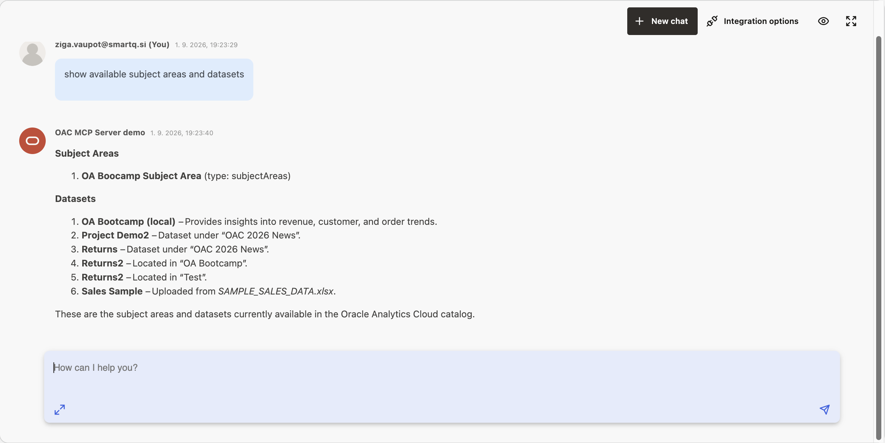Click the timestamp '1. 9. 2026, 19:23:29'

tap(206, 45)
